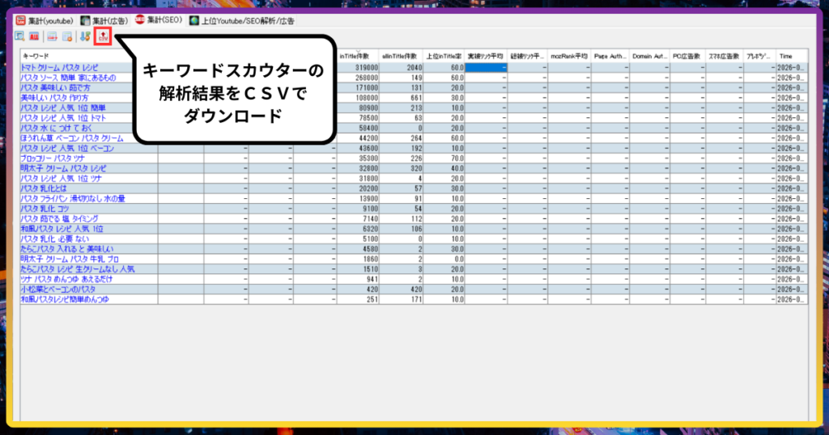Viewport: 829px width, 435px height.
Task: Click the table icon with orange dot
Action: pos(68,36)
